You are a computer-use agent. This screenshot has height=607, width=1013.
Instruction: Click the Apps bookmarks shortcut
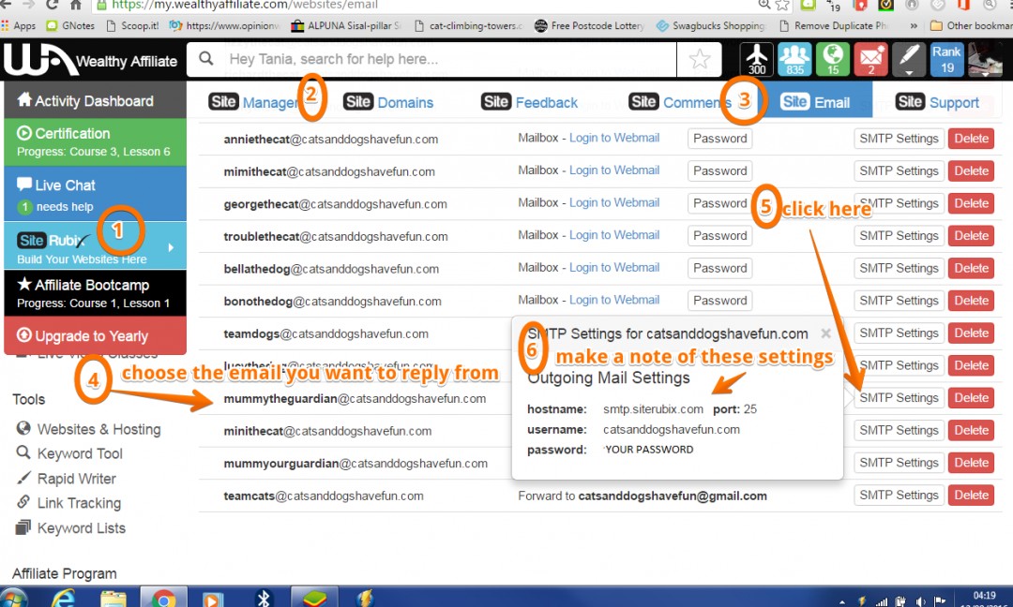[x=19, y=26]
